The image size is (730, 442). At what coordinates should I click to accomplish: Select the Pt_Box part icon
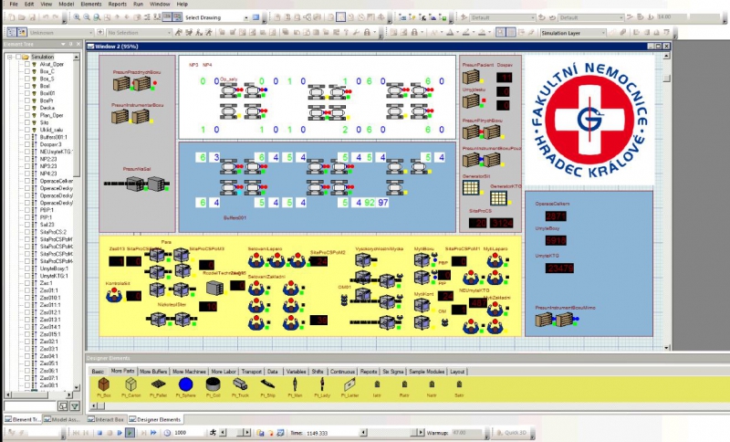[103, 385]
